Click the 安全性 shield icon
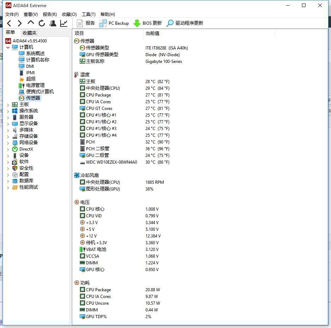 coord(15,168)
